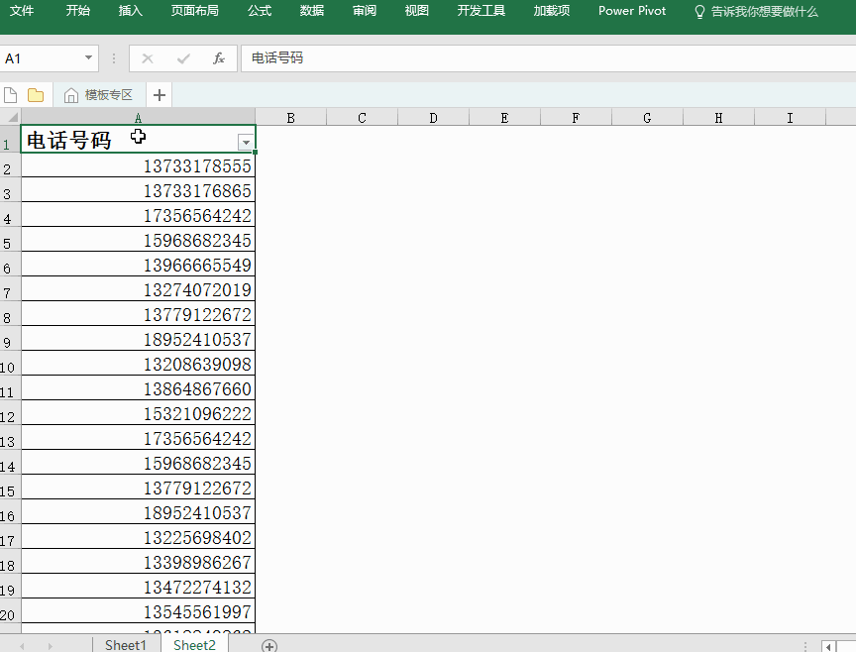This screenshot has height=652, width=856.
Task: Click the new document icon
Action: tap(11, 95)
